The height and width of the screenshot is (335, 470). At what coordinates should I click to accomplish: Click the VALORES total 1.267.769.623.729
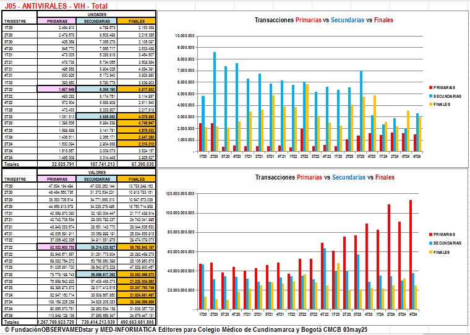pos(54,323)
